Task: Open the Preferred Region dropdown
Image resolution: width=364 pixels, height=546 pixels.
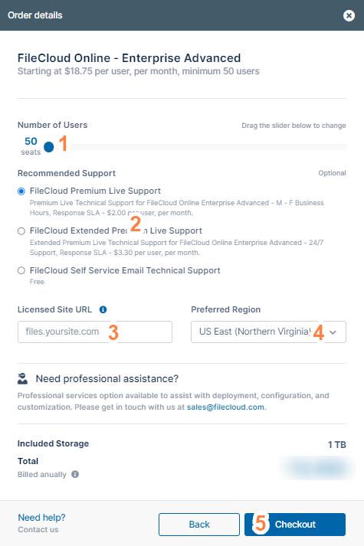Action: [x=268, y=332]
